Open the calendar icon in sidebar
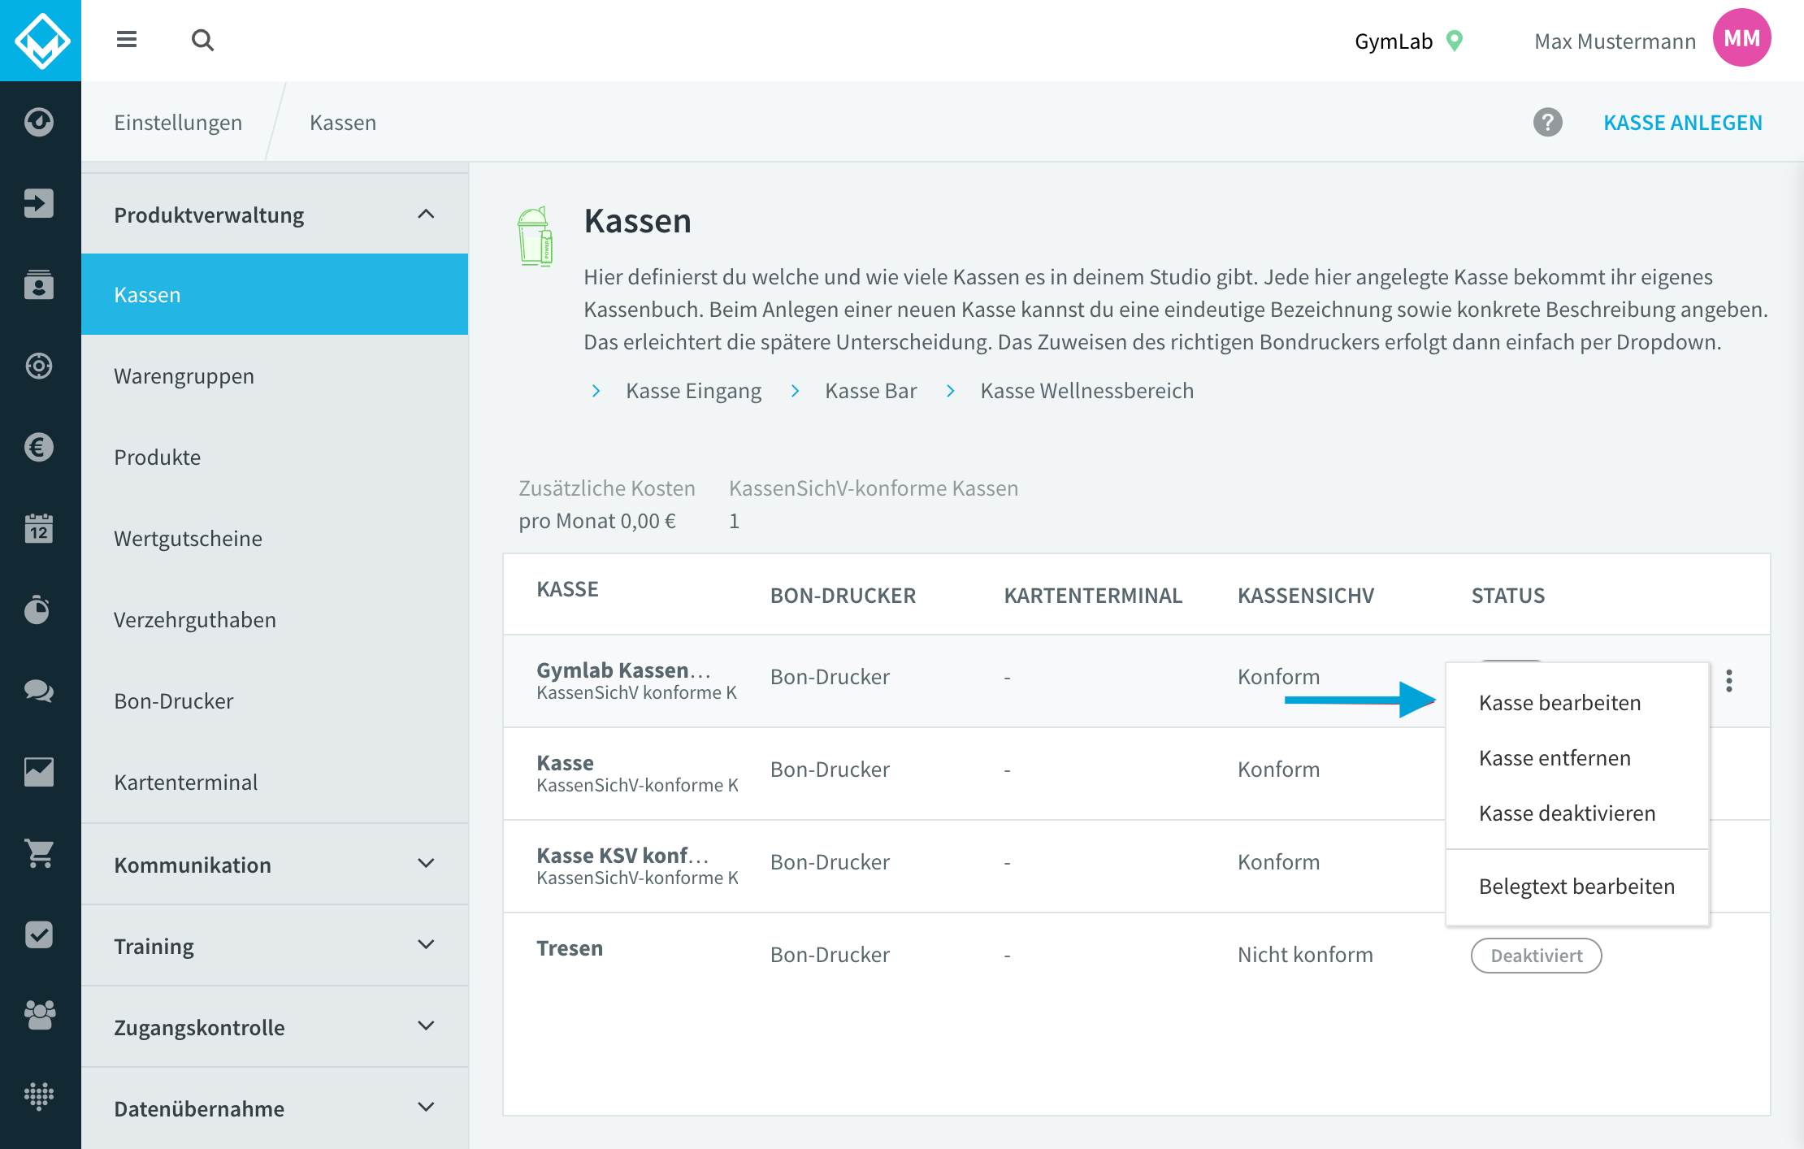This screenshot has height=1149, width=1804. [x=39, y=528]
